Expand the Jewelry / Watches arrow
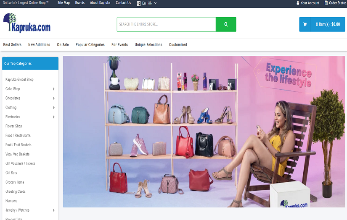347x220 pixels. click(x=54, y=210)
